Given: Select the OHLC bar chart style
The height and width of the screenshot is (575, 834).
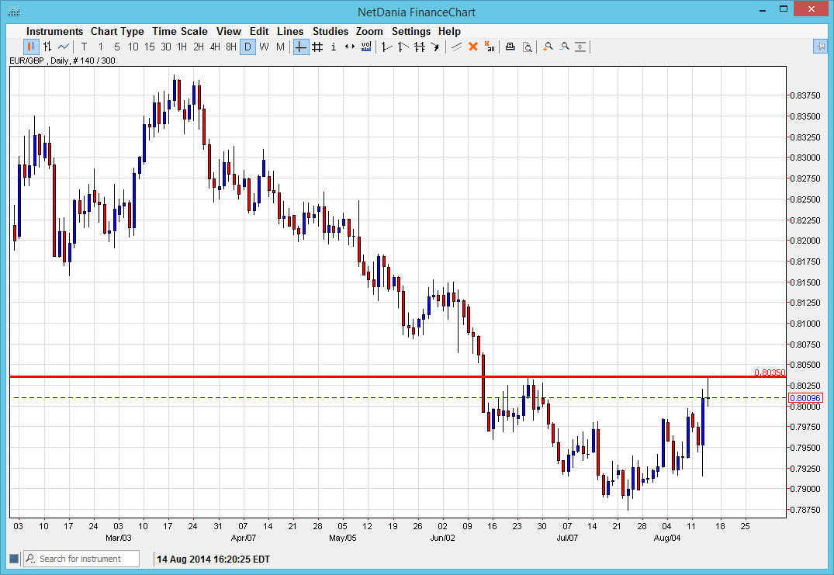Looking at the screenshot, I should (48, 47).
